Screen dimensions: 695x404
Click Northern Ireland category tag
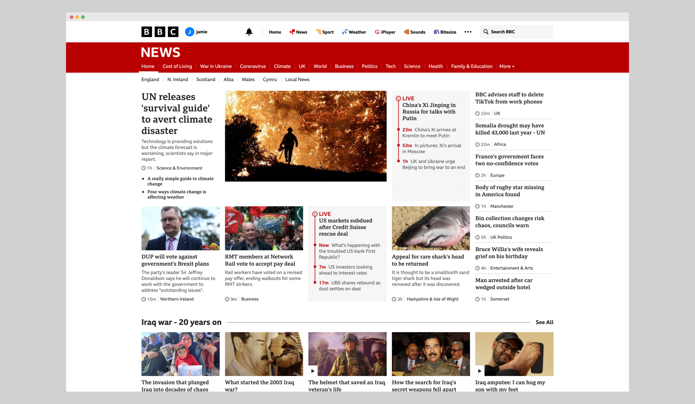[x=177, y=299]
